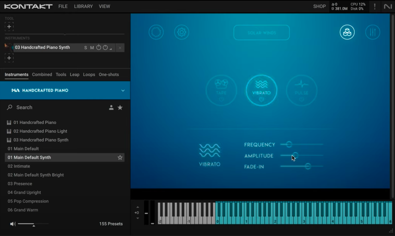The height and width of the screenshot is (236, 395).
Task: Adjust the preview volume slider
Action: (x=33, y=224)
